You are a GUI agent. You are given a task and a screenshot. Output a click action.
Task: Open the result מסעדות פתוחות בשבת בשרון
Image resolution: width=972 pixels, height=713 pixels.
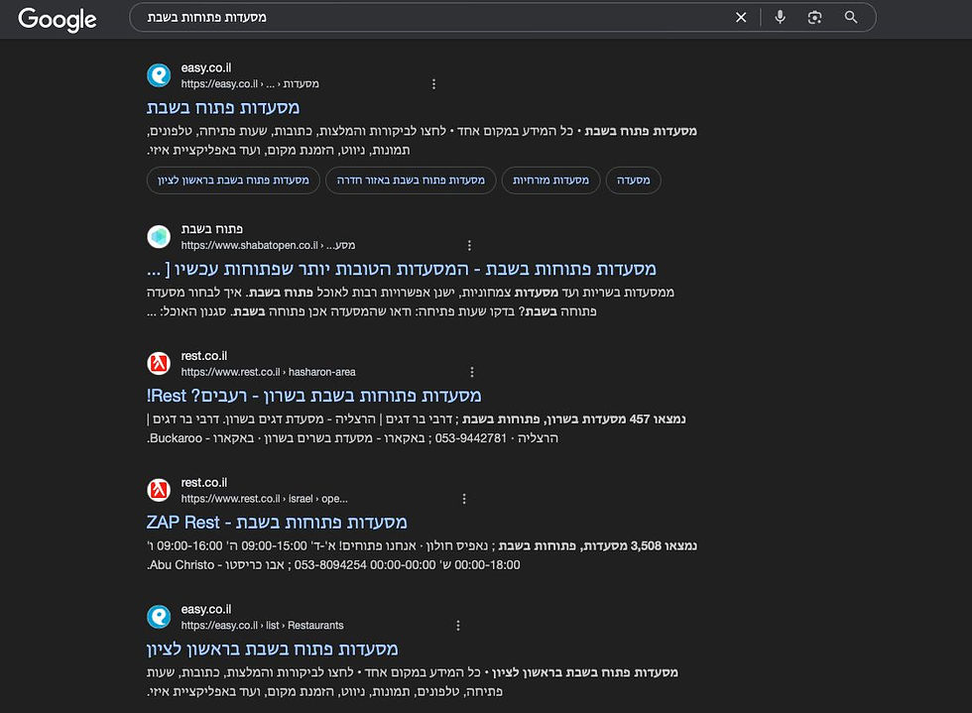coord(313,396)
